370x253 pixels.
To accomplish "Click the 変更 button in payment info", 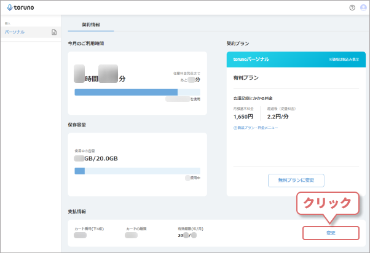I will pos(331,233).
